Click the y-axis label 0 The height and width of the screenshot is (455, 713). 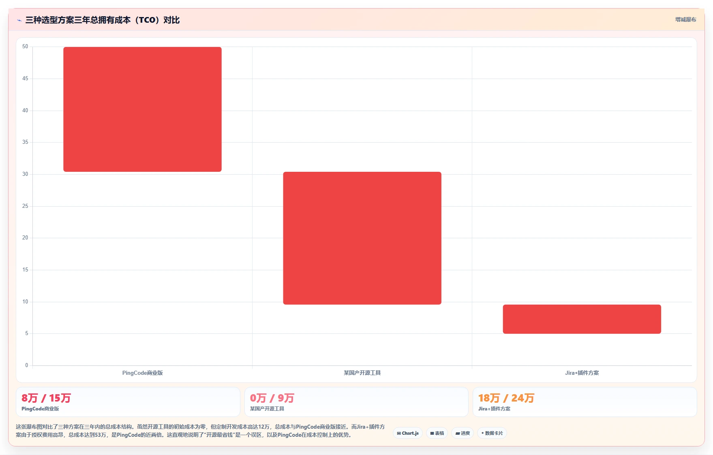(27, 365)
